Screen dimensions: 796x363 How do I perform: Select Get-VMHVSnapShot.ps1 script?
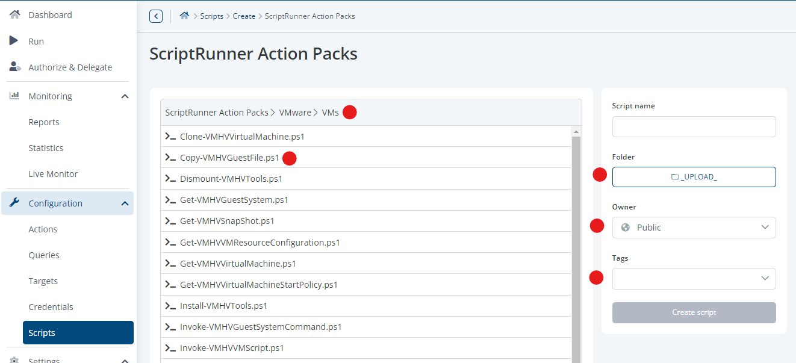365,221
